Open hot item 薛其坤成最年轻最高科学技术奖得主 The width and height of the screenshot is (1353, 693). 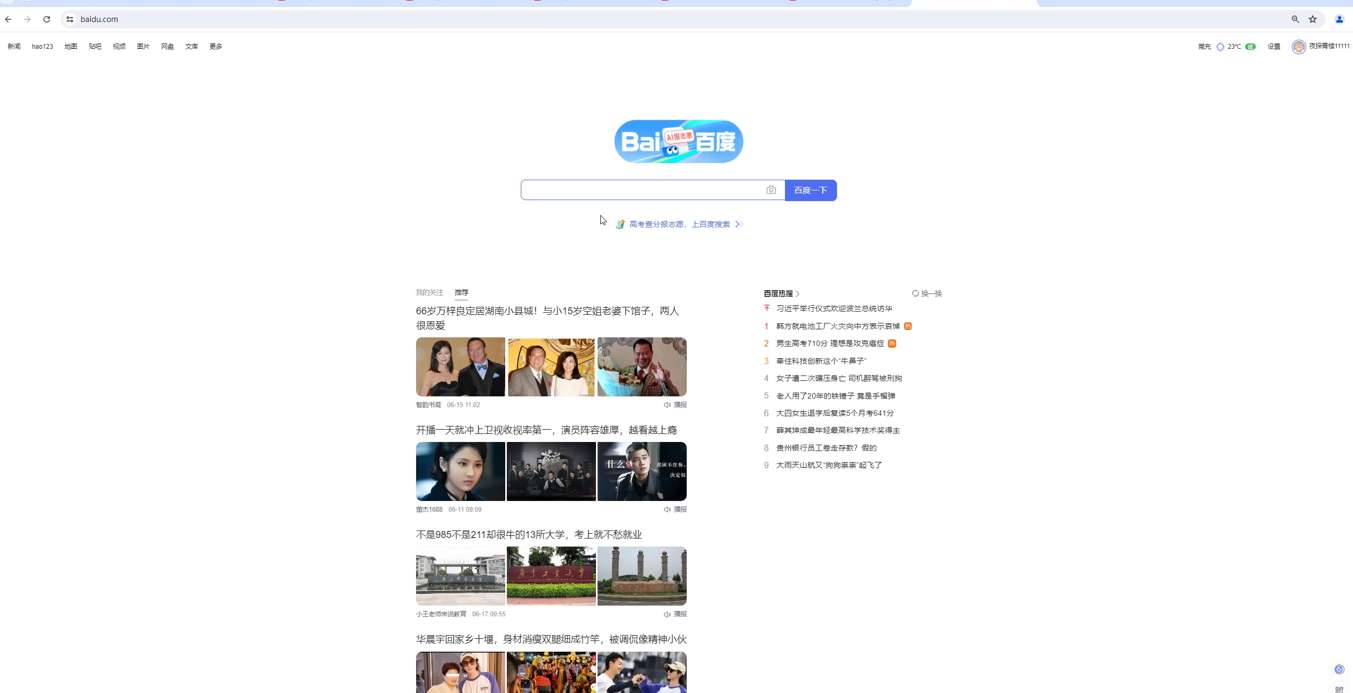pyautogui.click(x=838, y=430)
